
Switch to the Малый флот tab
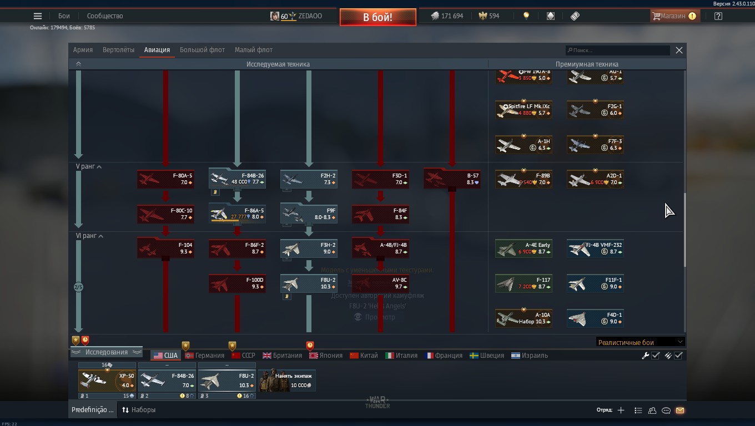(x=254, y=50)
